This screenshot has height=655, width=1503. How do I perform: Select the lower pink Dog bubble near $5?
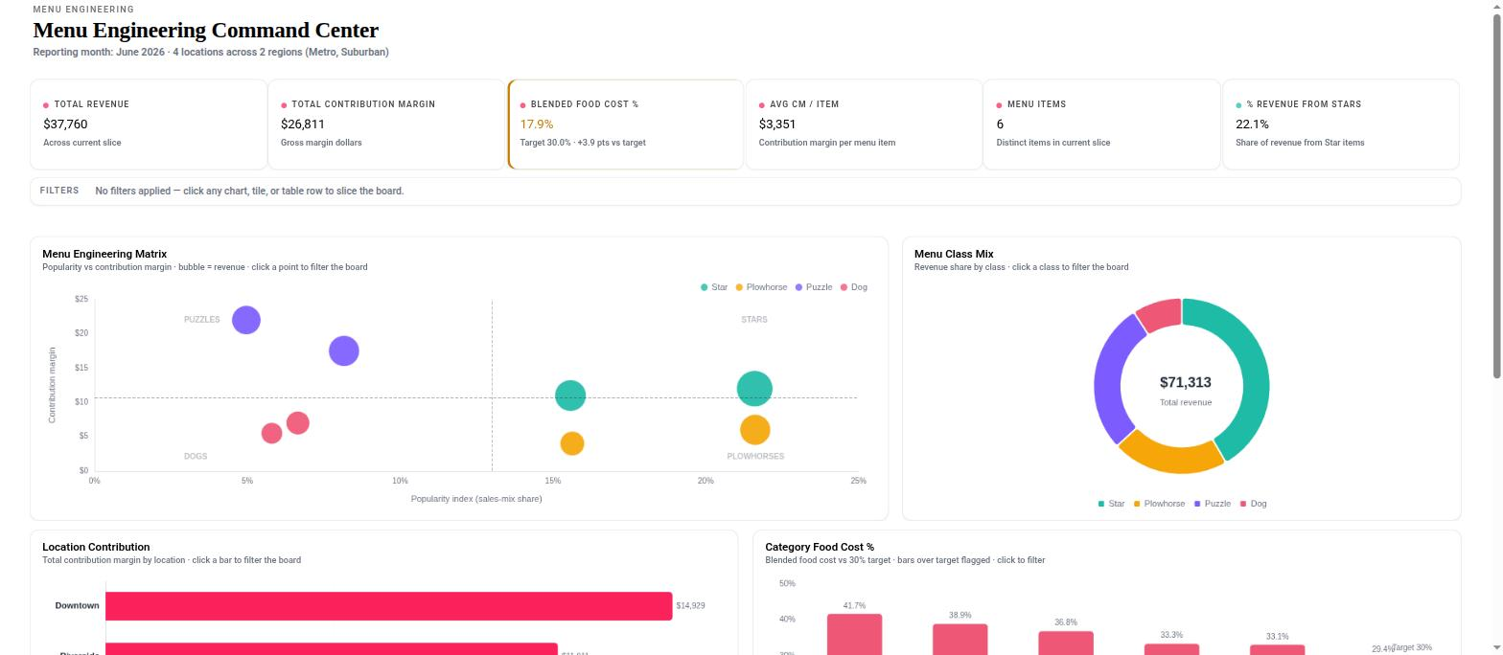[272, 433]
